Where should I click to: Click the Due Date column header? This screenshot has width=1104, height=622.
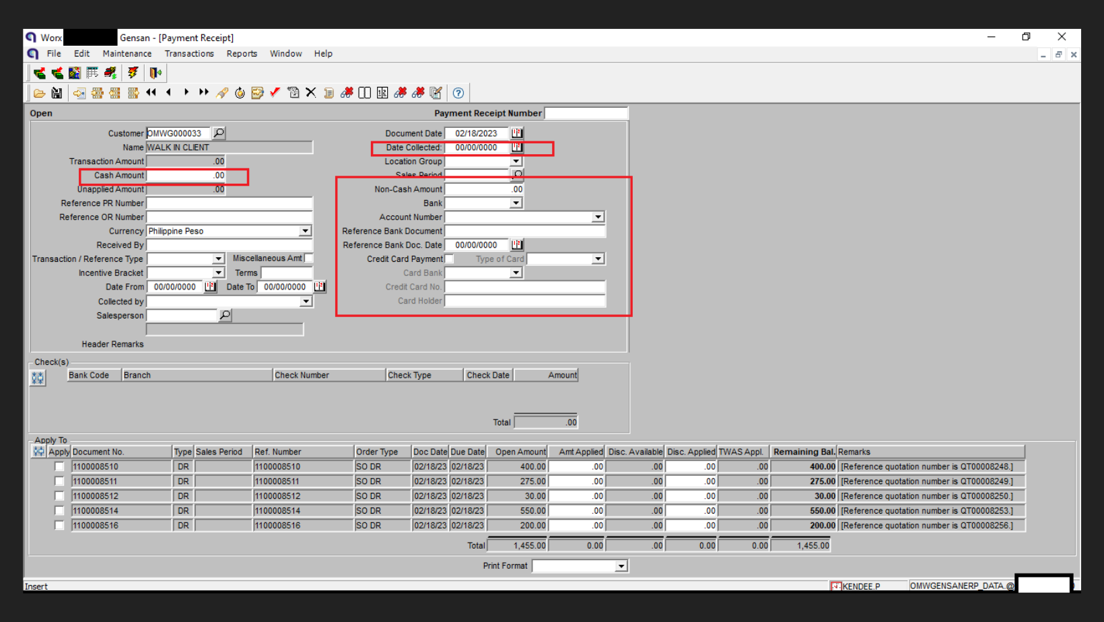(x=468, y=452)
